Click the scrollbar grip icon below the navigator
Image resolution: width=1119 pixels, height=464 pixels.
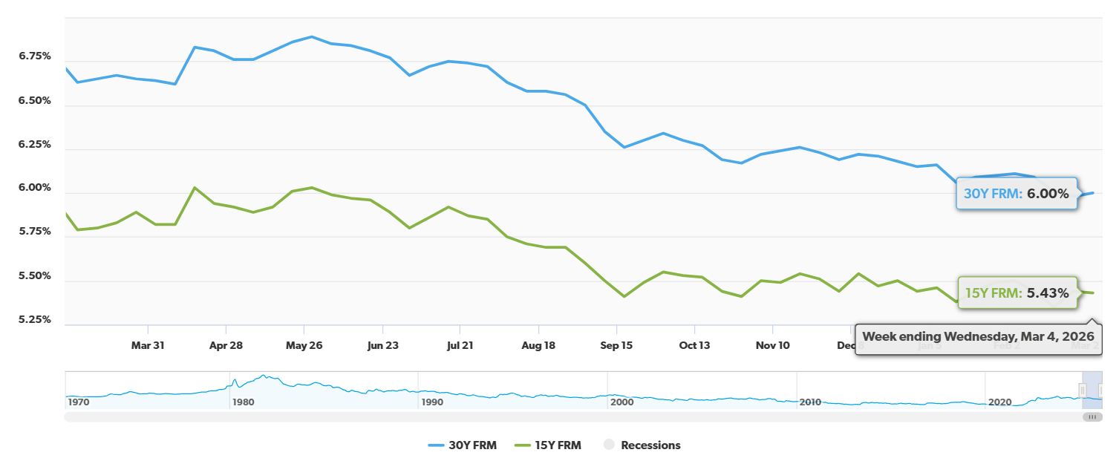click(x=1092, y=416)
